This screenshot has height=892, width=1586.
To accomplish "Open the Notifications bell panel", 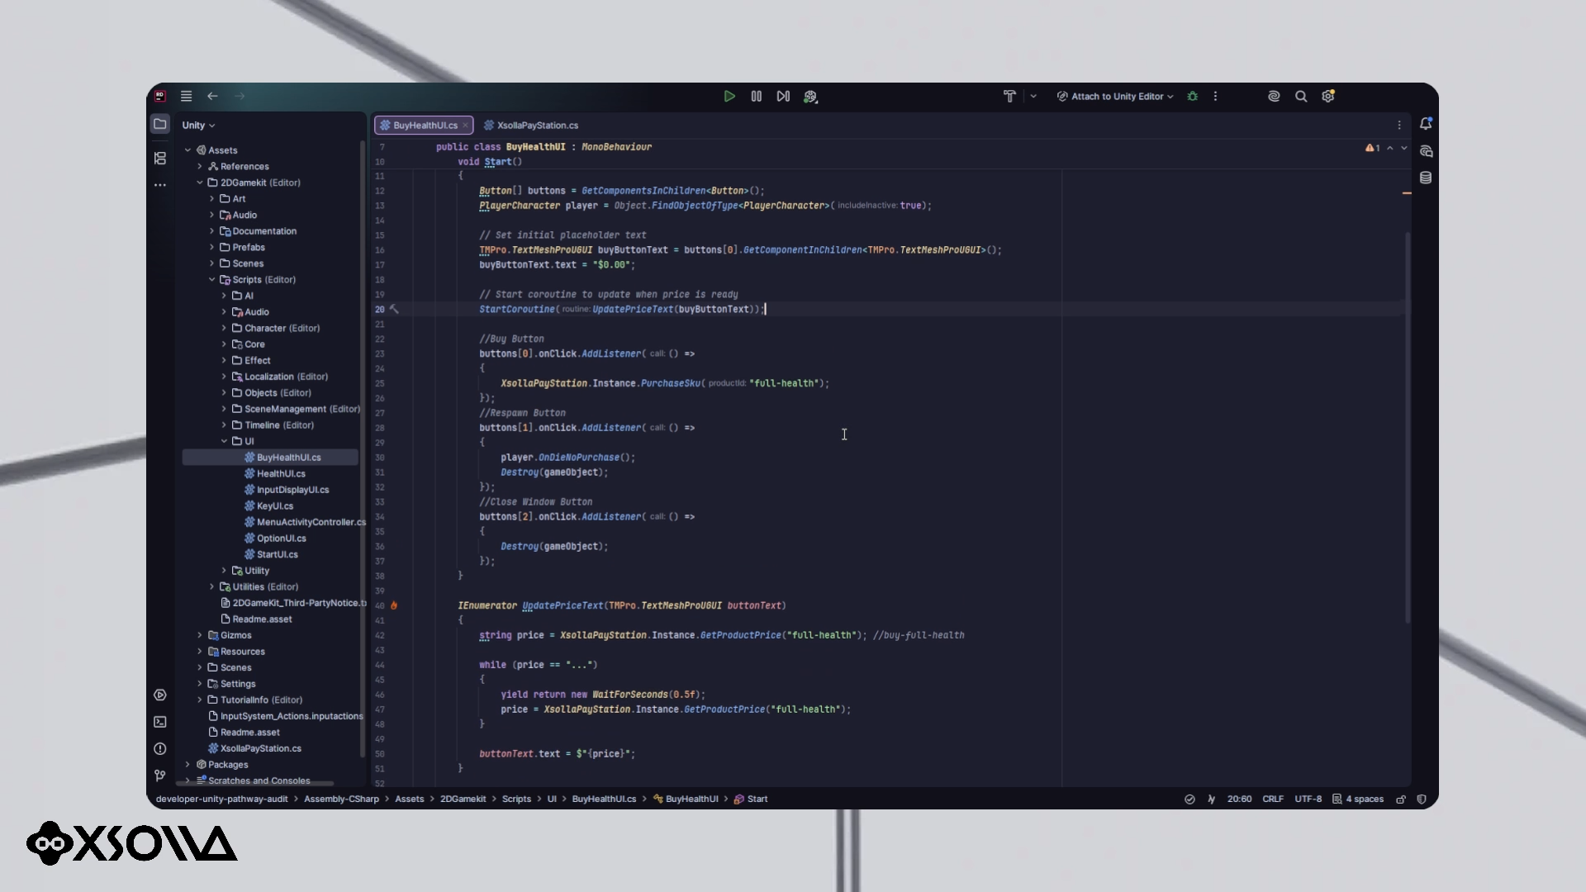I will (1426, 124).
